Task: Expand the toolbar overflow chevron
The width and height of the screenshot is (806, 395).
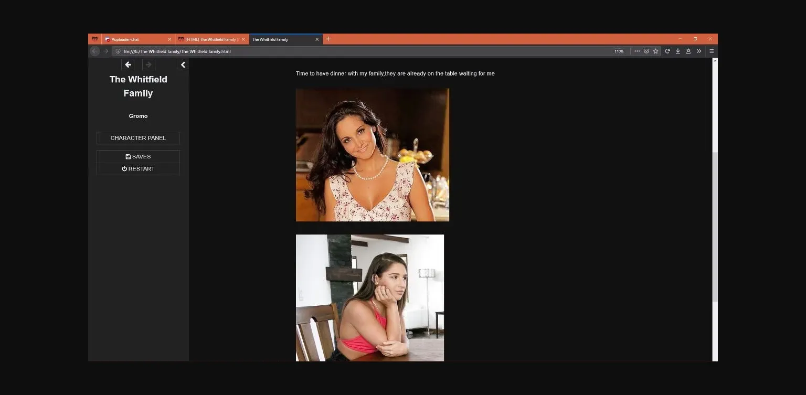Action: click(699, 51)
